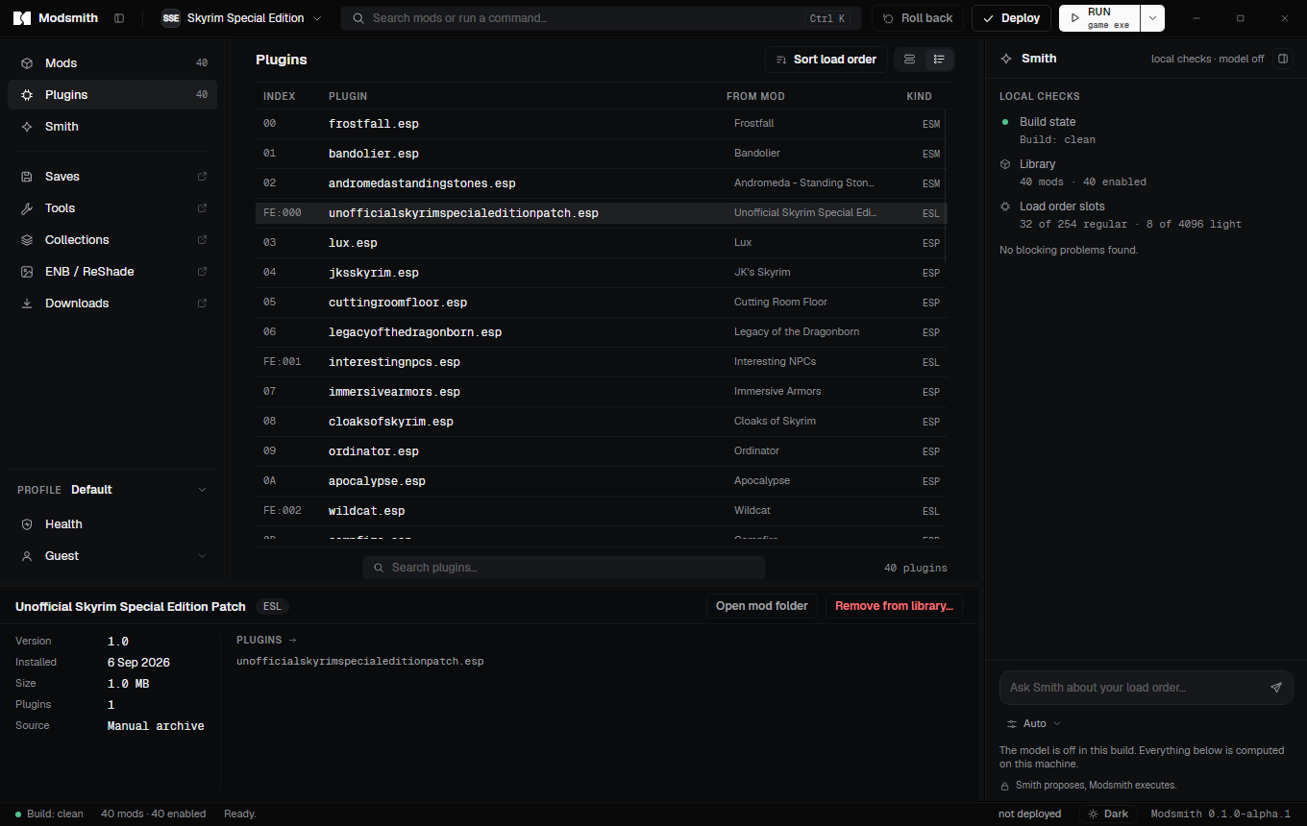Click the external link icon beside Collections
This screenshot has width=1307, height=826.
[x=202, y=240]
